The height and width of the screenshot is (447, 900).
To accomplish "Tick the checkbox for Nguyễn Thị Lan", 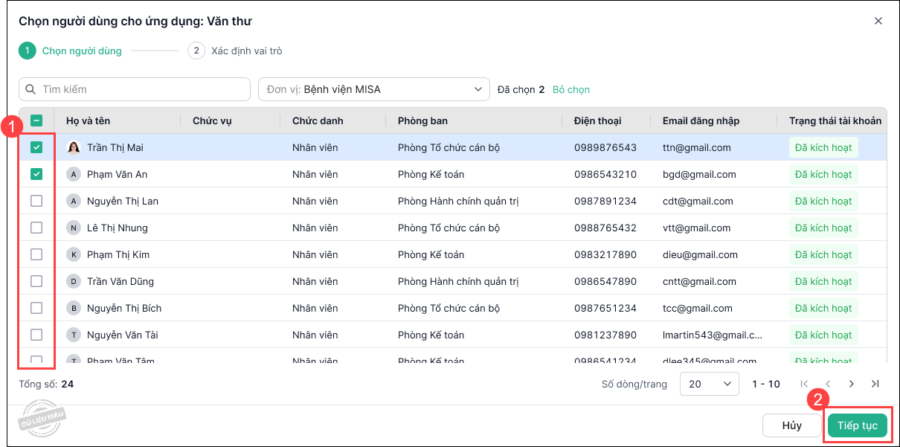I will click(36, 201).
